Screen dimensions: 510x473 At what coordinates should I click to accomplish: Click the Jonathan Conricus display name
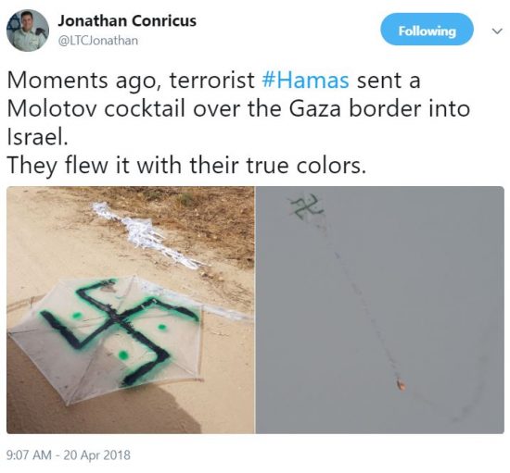click(x=127, y=21)
